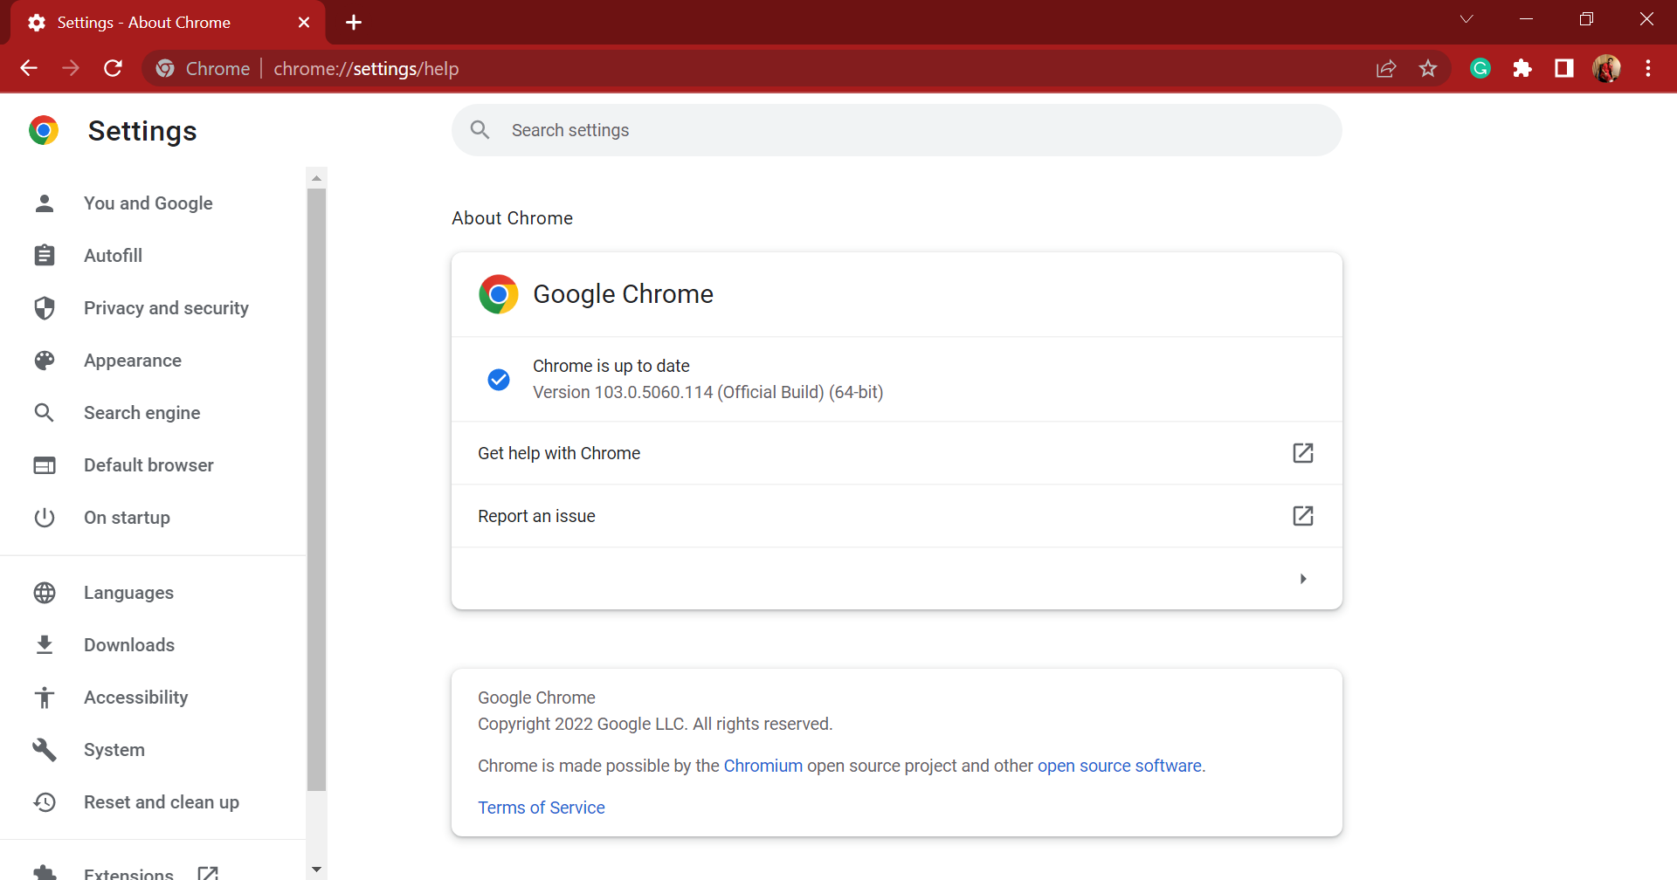Click the power icon beside On startup
The image size is (1677, 880).
coord(45,518)
